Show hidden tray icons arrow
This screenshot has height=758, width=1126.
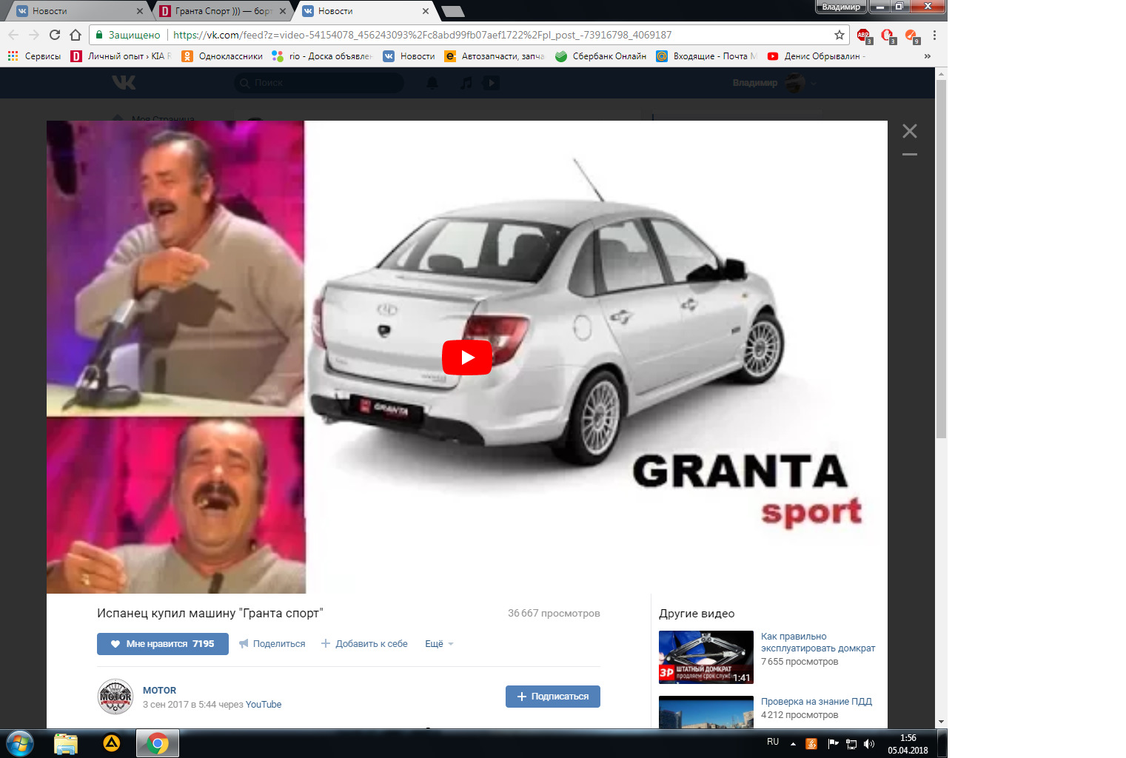click(x=793, y=744)
